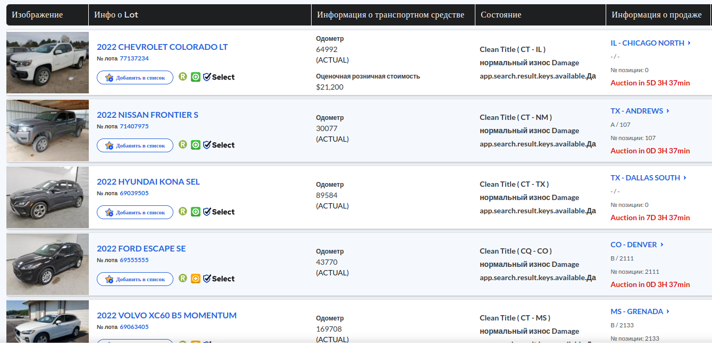Open the CO - Denver location link
Image resolution: width=712 pixels, height=347 pixels.
[x=637, y=245]
